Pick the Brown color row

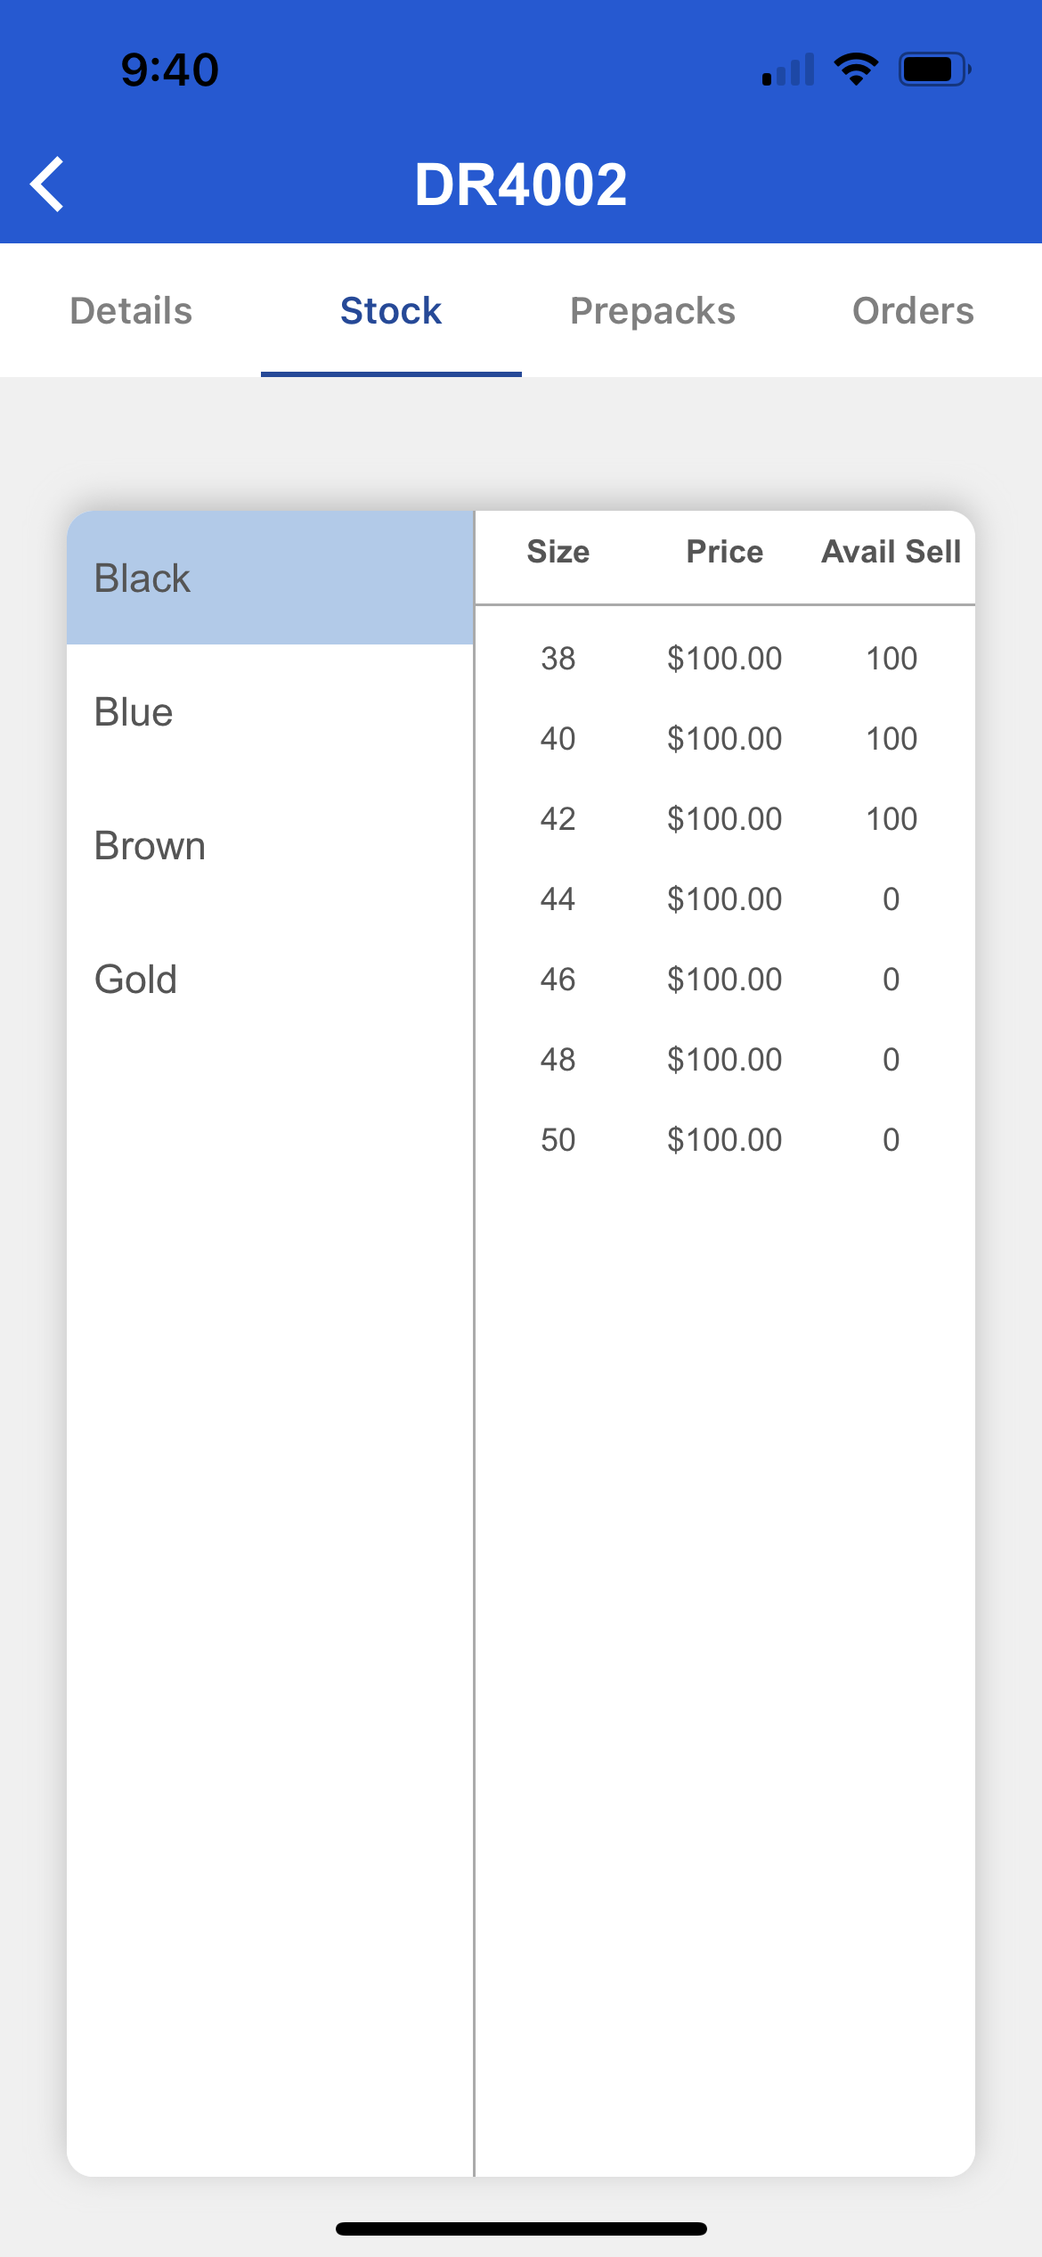[x=270, y=846]
